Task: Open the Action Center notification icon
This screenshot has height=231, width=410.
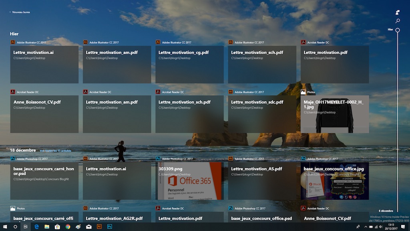Action: [x=403, y=227]
